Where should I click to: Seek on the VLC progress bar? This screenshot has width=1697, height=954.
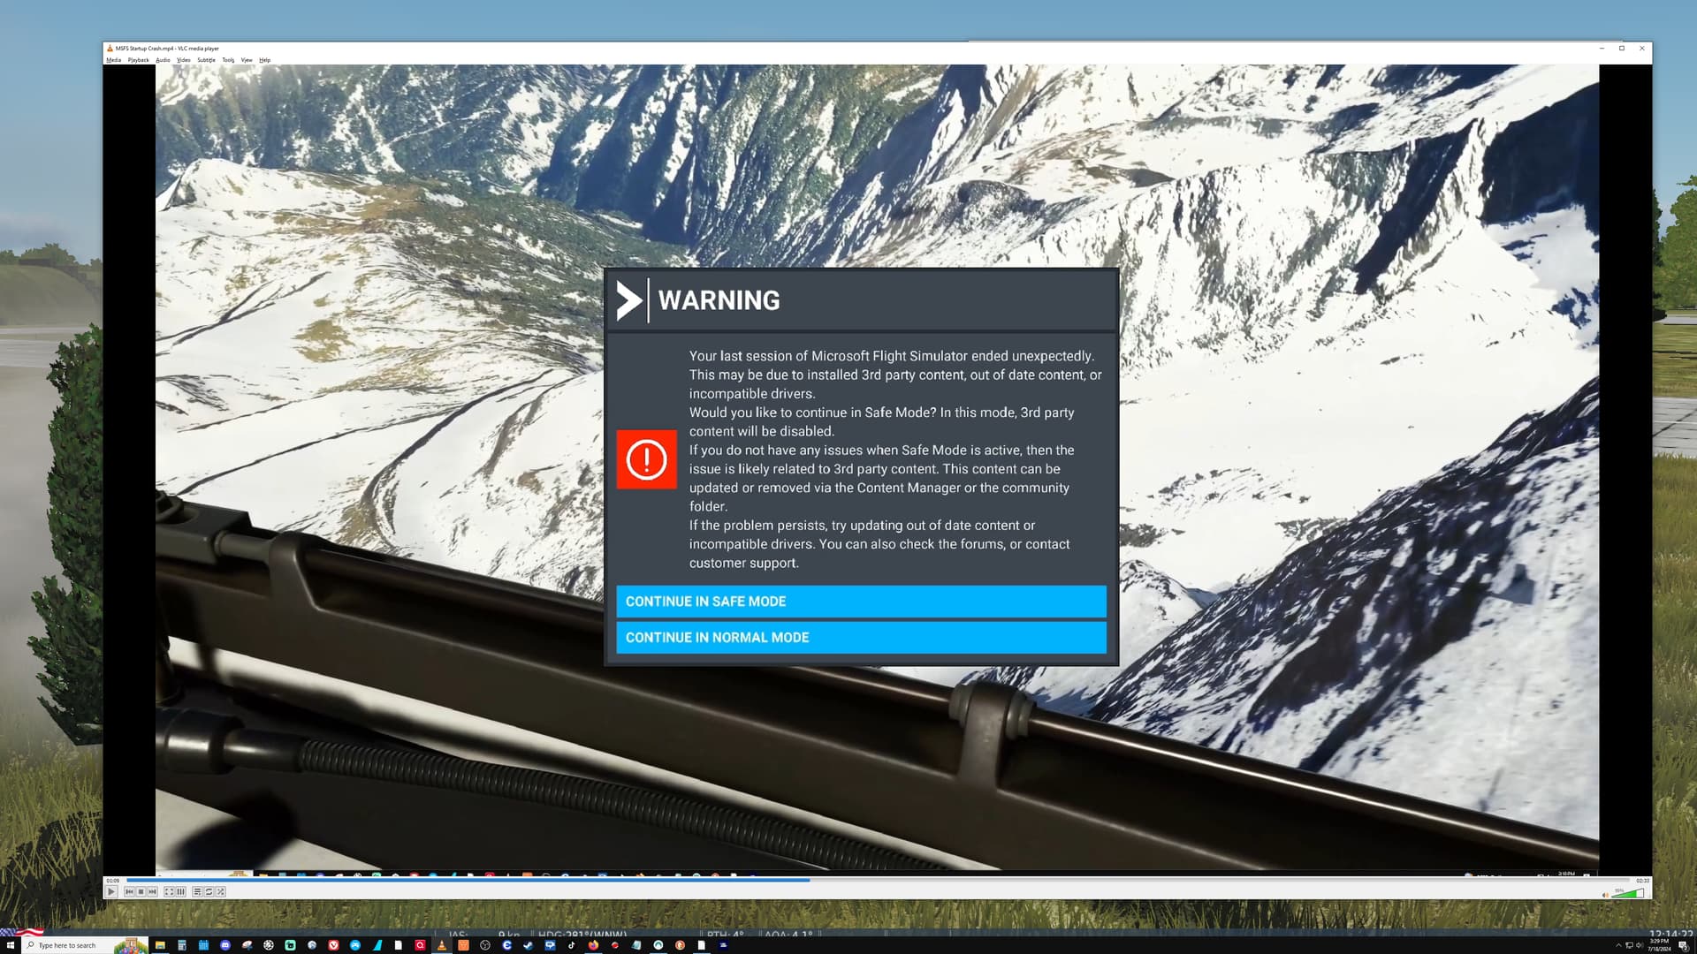[x=878, y=880]
